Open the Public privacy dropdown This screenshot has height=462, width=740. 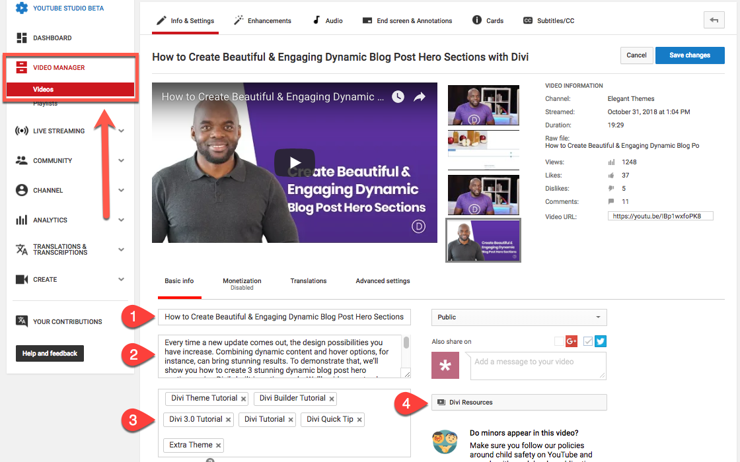coord(519,317)
